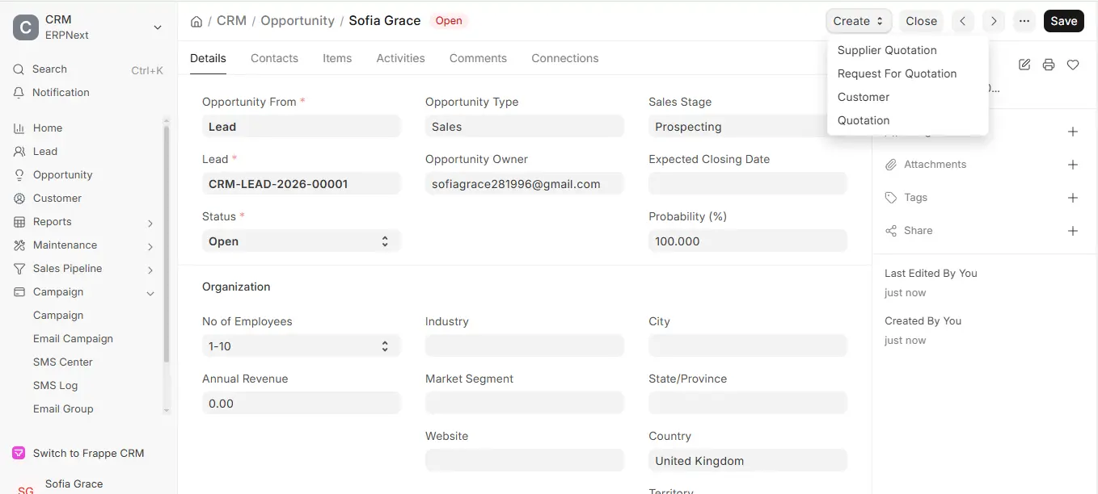Click the Attachments paperclip icon
1098x494 pixels.
(x=891, y=165)
